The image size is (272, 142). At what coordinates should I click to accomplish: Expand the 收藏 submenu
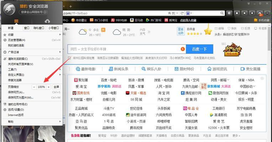[32, 35]
